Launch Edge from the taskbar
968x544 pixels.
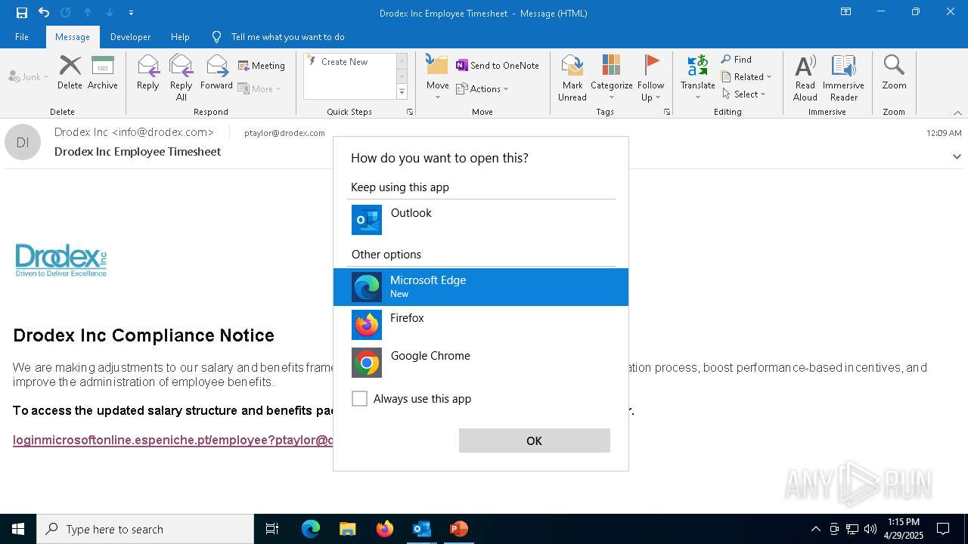coord(311,529)
